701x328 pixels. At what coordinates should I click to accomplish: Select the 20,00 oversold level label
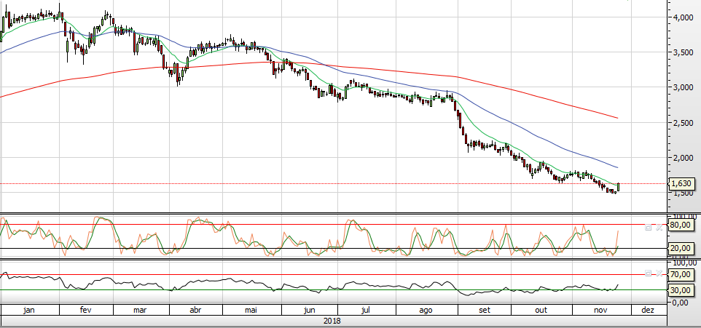(x=681, y=249)
